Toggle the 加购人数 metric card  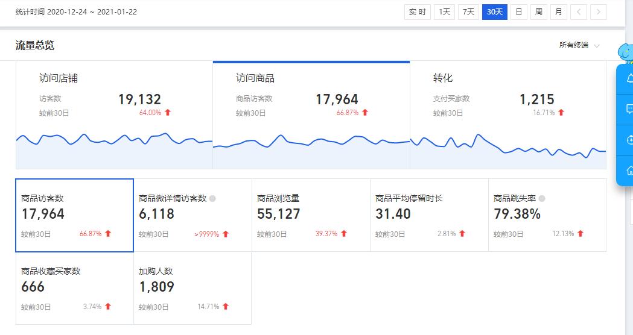coord(192,288)
